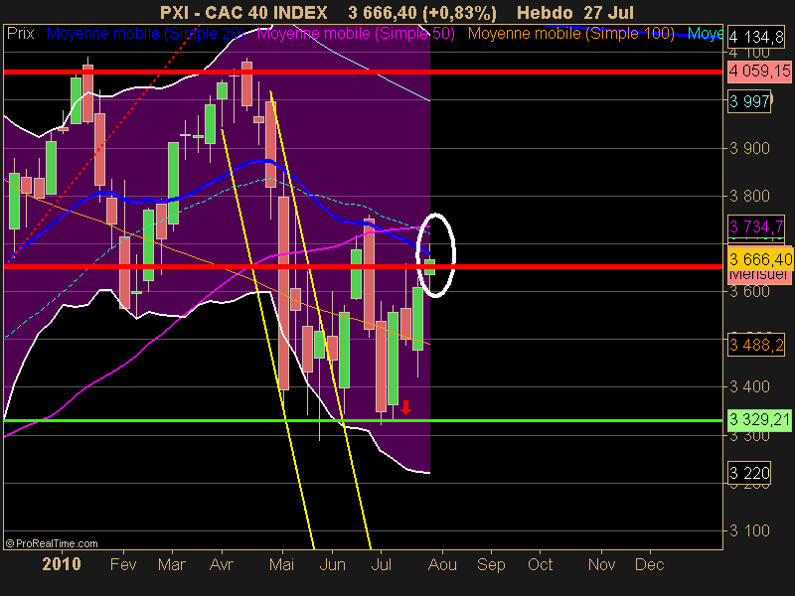The image size is (795, 596).
Task: Click the Fev month label
Action: click(x=123, y=564)
